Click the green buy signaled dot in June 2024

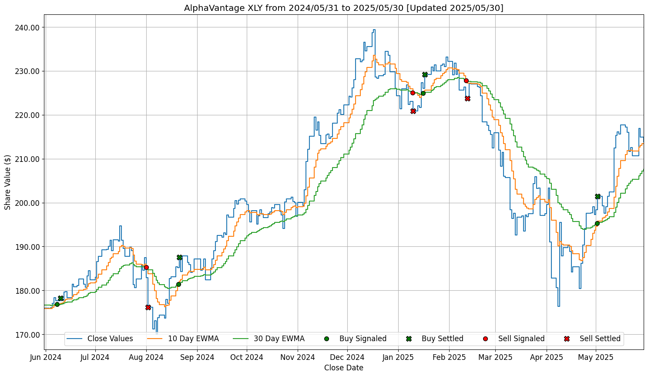[x=57, y=304]
